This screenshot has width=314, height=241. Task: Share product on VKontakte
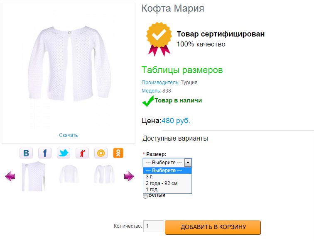pyautogui.click(x=26, y=153)
